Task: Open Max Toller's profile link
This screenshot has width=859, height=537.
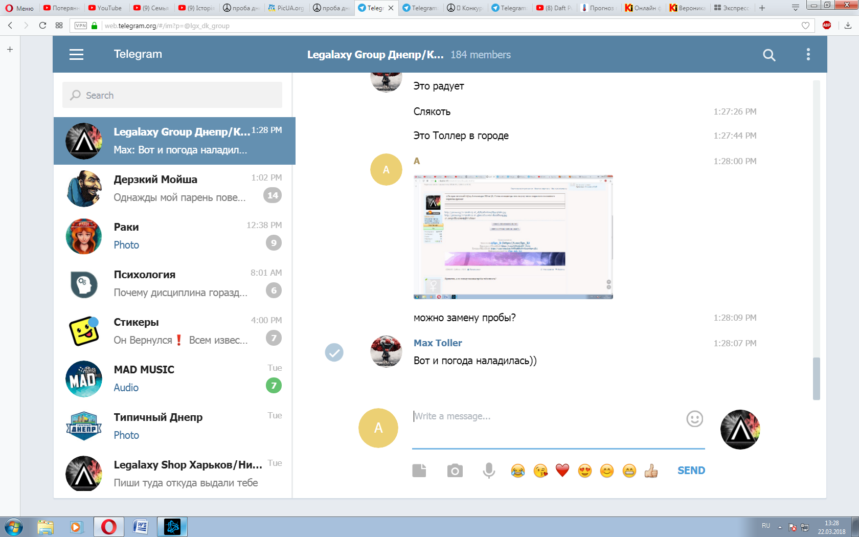Action: click(438, 343)
